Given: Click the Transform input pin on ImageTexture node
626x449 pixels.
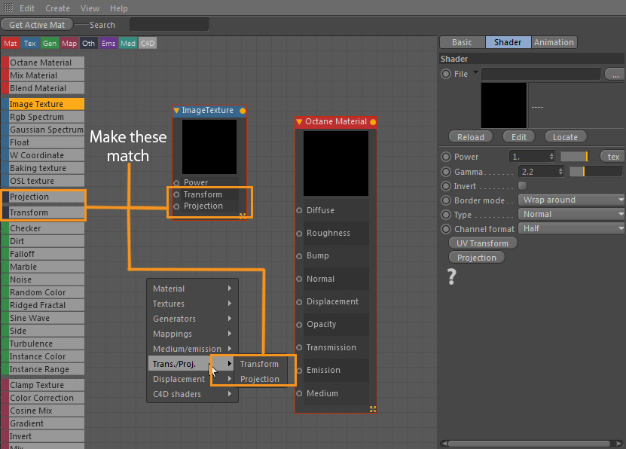Looking at the screenshot, I should tap(176, 195).
